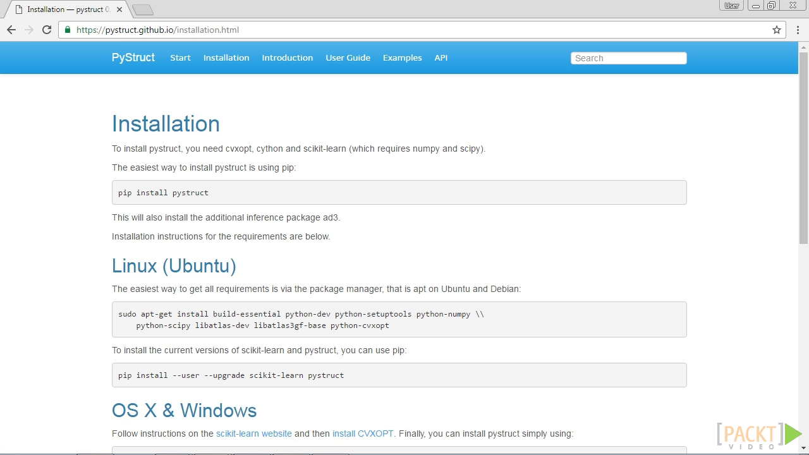The width and height of the screenshot is (809, 455).
Task: Open the Installation nav item
Action: point(226,58)
